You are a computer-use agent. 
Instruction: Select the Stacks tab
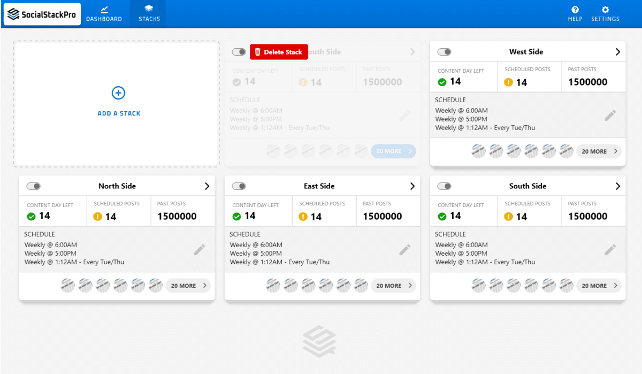149,14
